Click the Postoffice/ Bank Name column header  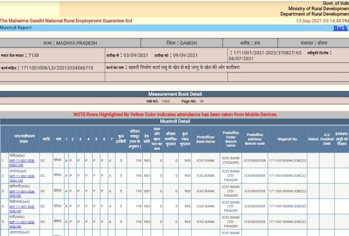click(205, 139)
